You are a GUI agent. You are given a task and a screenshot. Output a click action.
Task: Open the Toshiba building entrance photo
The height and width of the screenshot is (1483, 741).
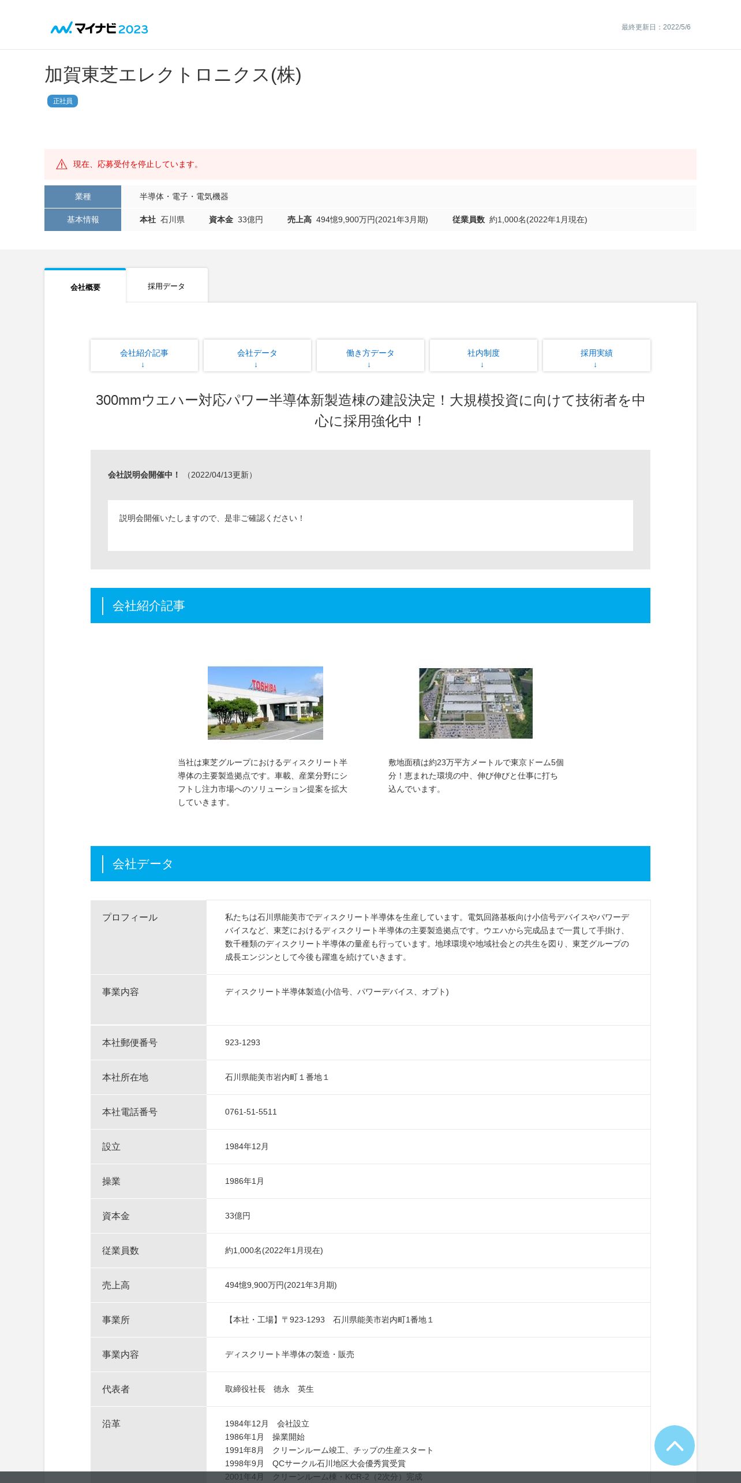(x=265, y=703)
